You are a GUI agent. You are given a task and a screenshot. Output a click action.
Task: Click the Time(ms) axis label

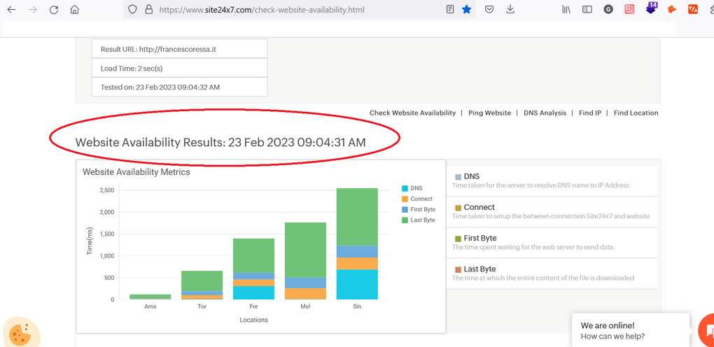tap(90, 241)
